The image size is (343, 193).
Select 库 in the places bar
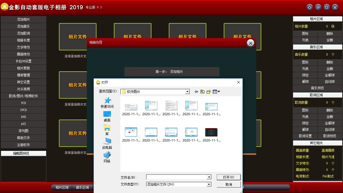(107, 130)
